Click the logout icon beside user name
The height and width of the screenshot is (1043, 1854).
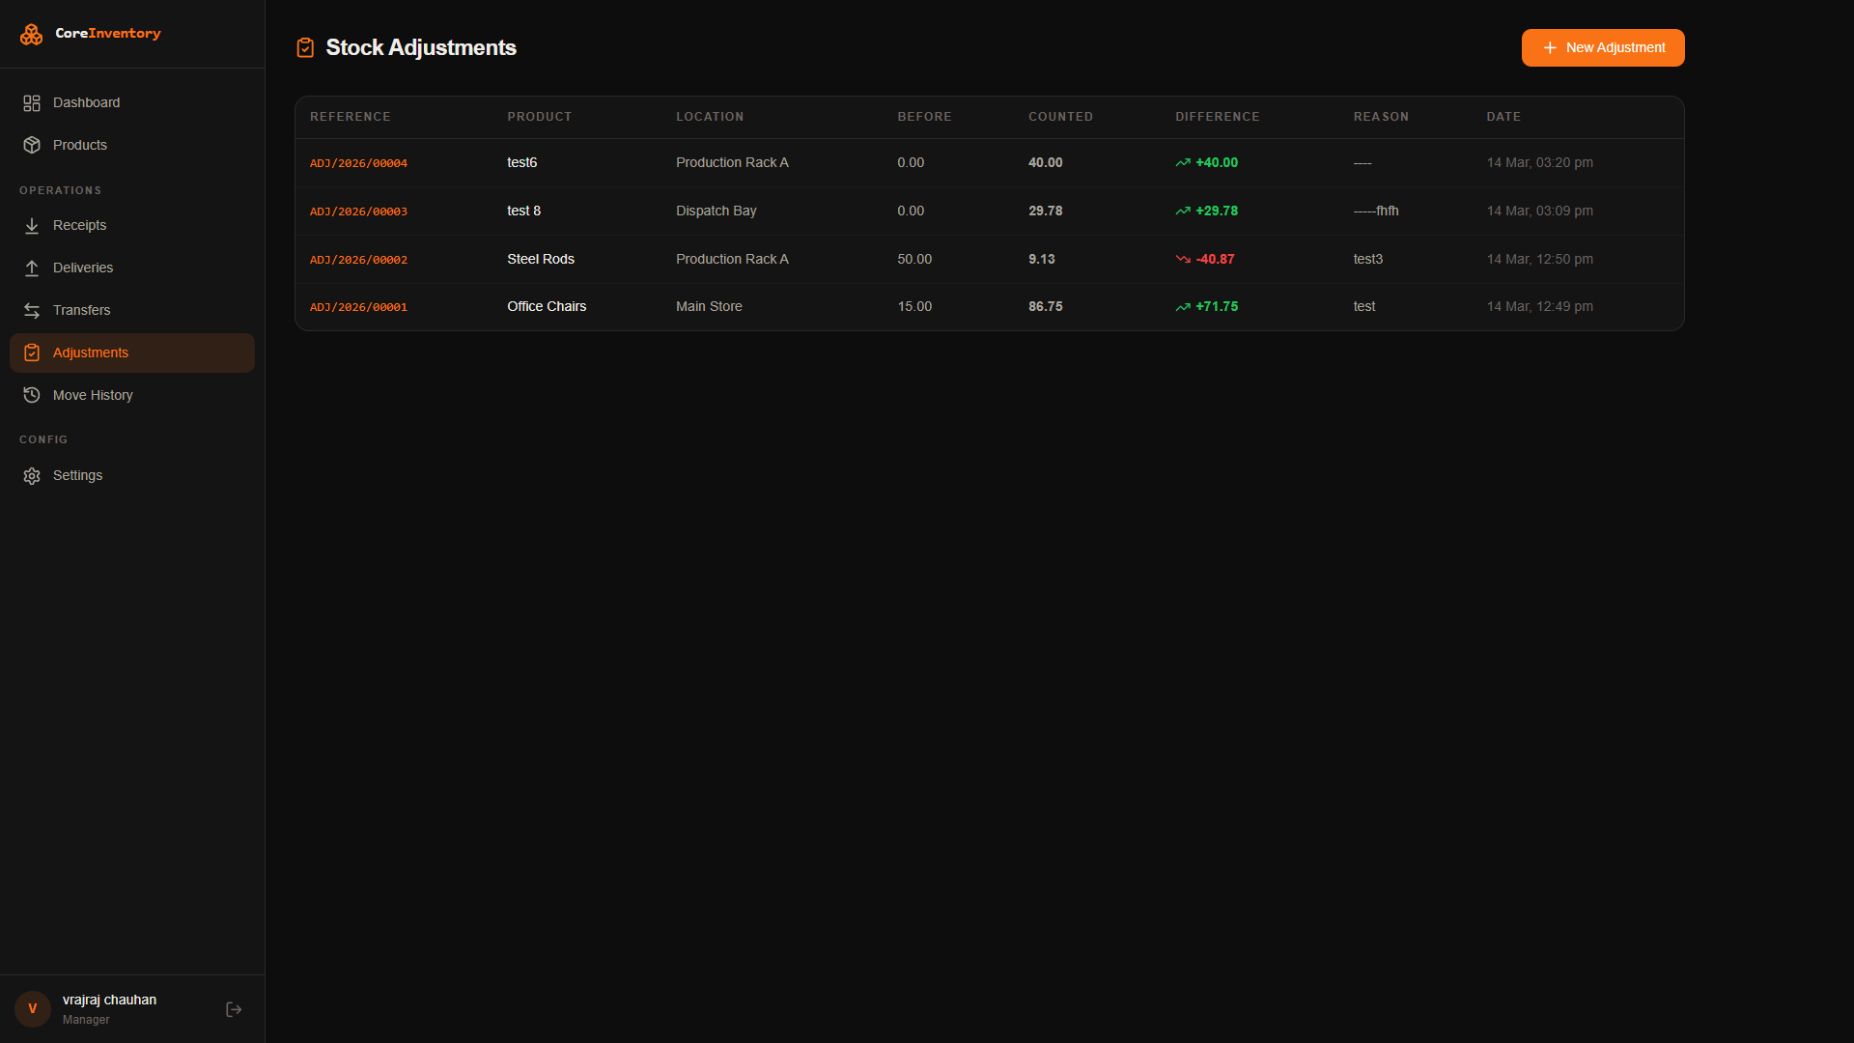[x=234, y=1009]
